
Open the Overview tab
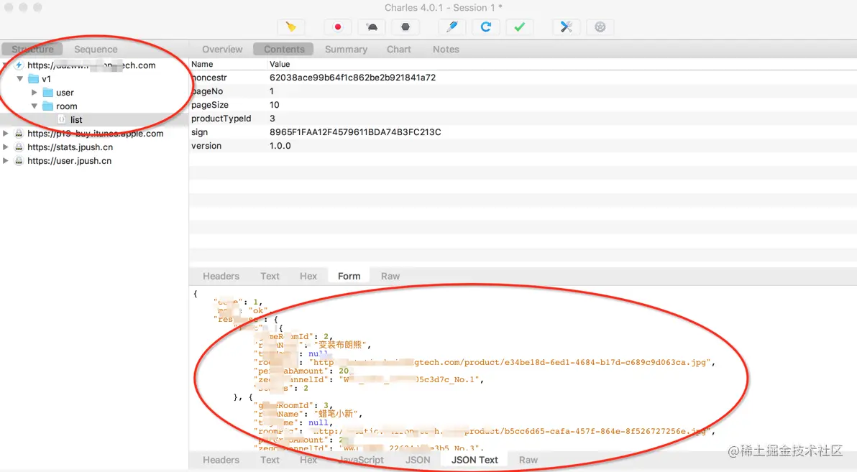pyautogui.click(x=222, y=49)
